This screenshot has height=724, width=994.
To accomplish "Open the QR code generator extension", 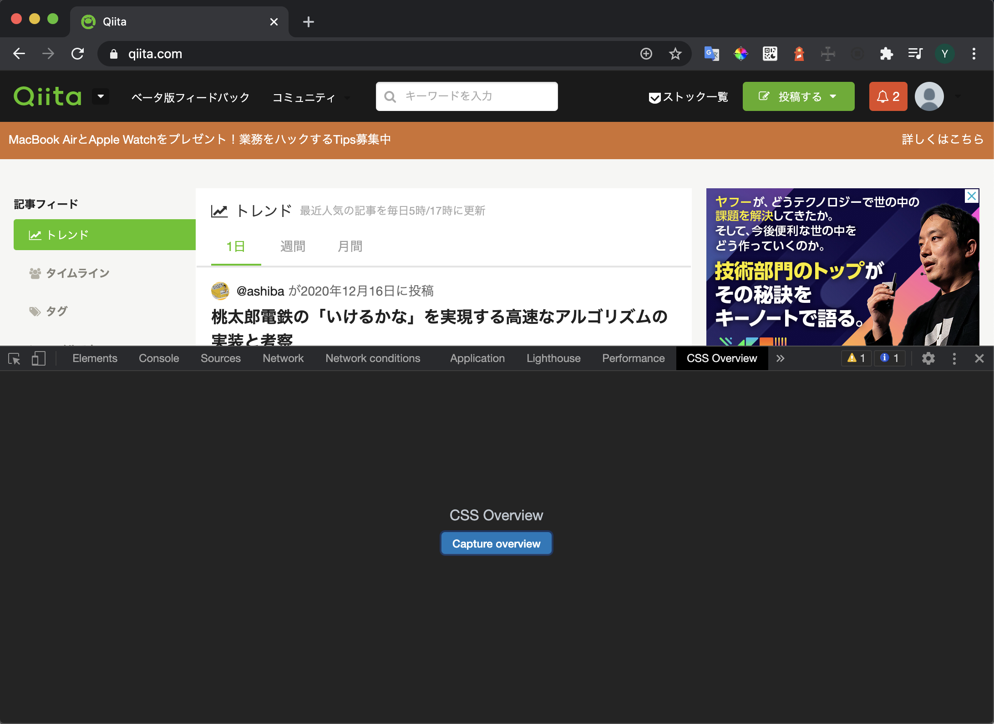I will click(x=770, y=54).
